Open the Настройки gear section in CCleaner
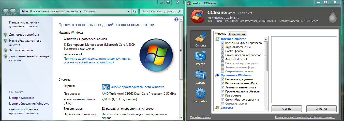This screenshot has height=121, width=344. [x=201, y=95]
